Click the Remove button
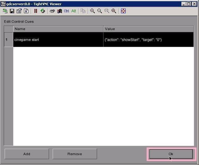199x165 pixels. coord(75,154)
